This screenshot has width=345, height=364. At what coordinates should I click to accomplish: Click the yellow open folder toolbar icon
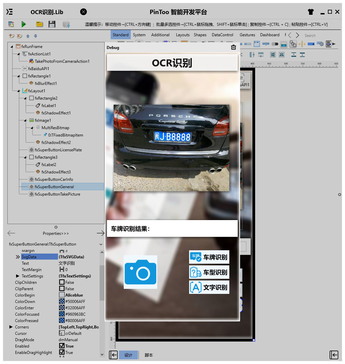tap(40, 24)
